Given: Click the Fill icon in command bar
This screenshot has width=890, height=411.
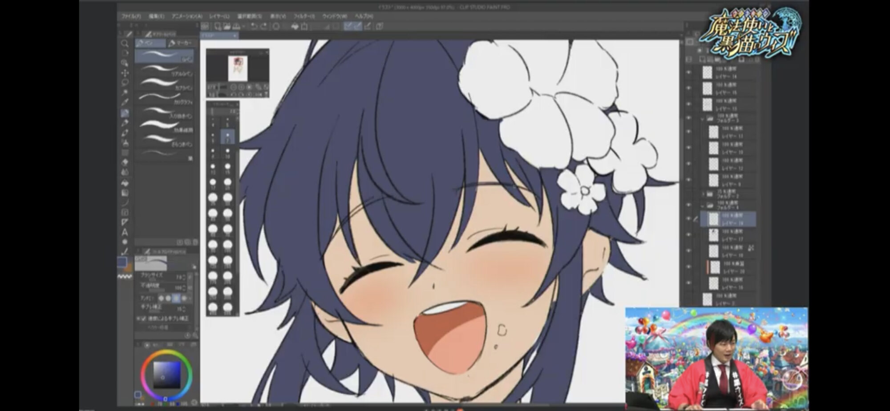Looking at the screenshot, I should (x=295, y=26).
